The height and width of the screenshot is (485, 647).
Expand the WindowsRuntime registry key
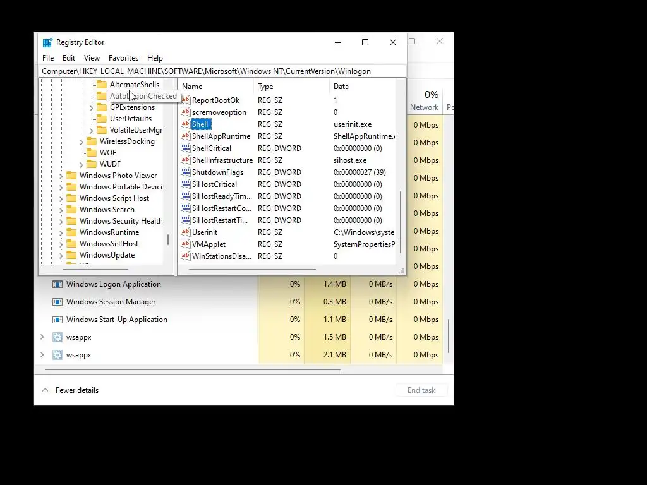pyautogui.click(x=61, y=233)
